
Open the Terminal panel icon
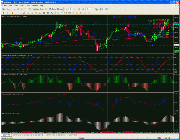tap(26, 9)
